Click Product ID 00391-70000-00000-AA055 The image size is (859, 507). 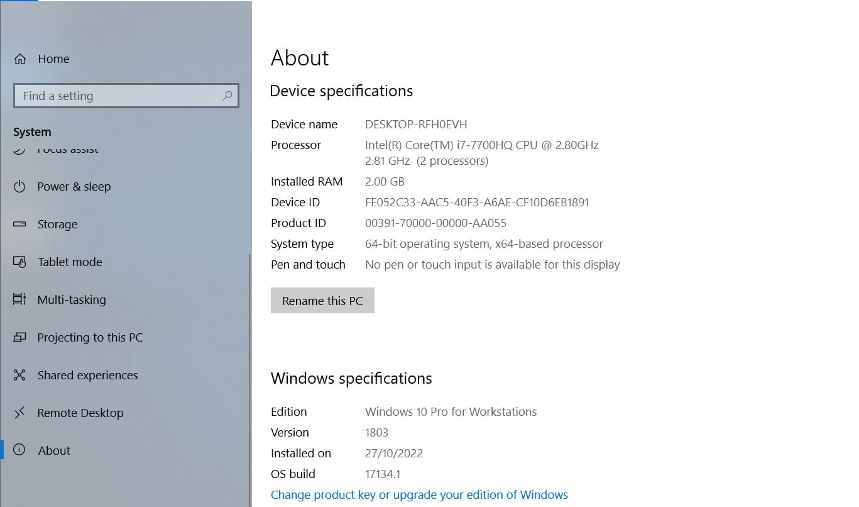tap(435, 223)
